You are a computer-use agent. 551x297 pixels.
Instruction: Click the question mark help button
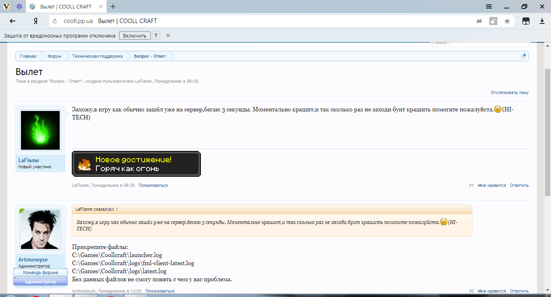(x=156, y=36)
